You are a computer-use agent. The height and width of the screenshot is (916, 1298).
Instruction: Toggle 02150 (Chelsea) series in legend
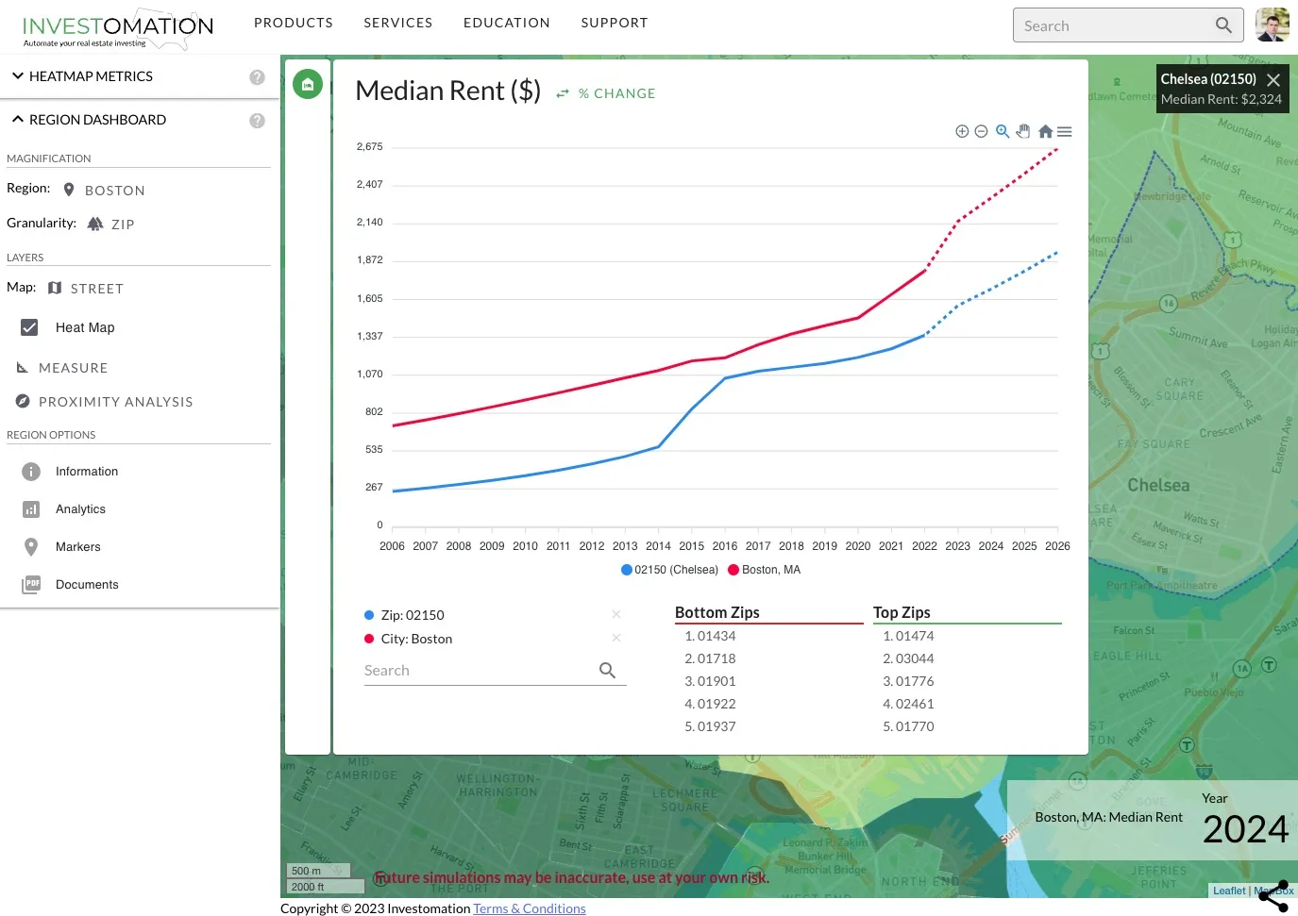pos(669,570)
